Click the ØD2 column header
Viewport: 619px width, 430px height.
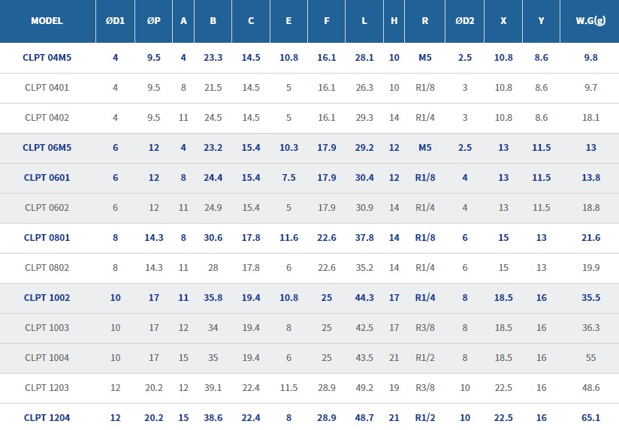pos(465,21)
